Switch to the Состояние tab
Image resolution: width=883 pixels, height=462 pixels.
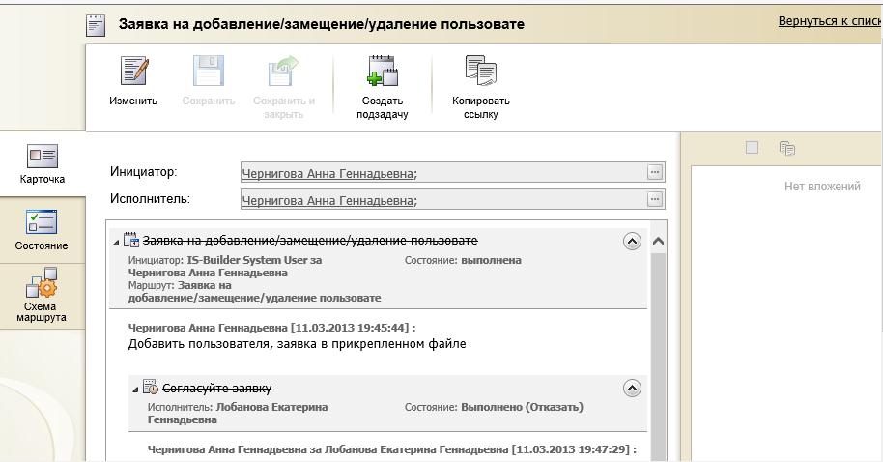(x=42, y=230)
